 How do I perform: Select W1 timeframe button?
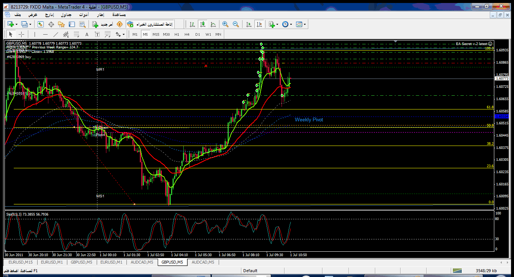pyautogui.click(x=208, y=34)
